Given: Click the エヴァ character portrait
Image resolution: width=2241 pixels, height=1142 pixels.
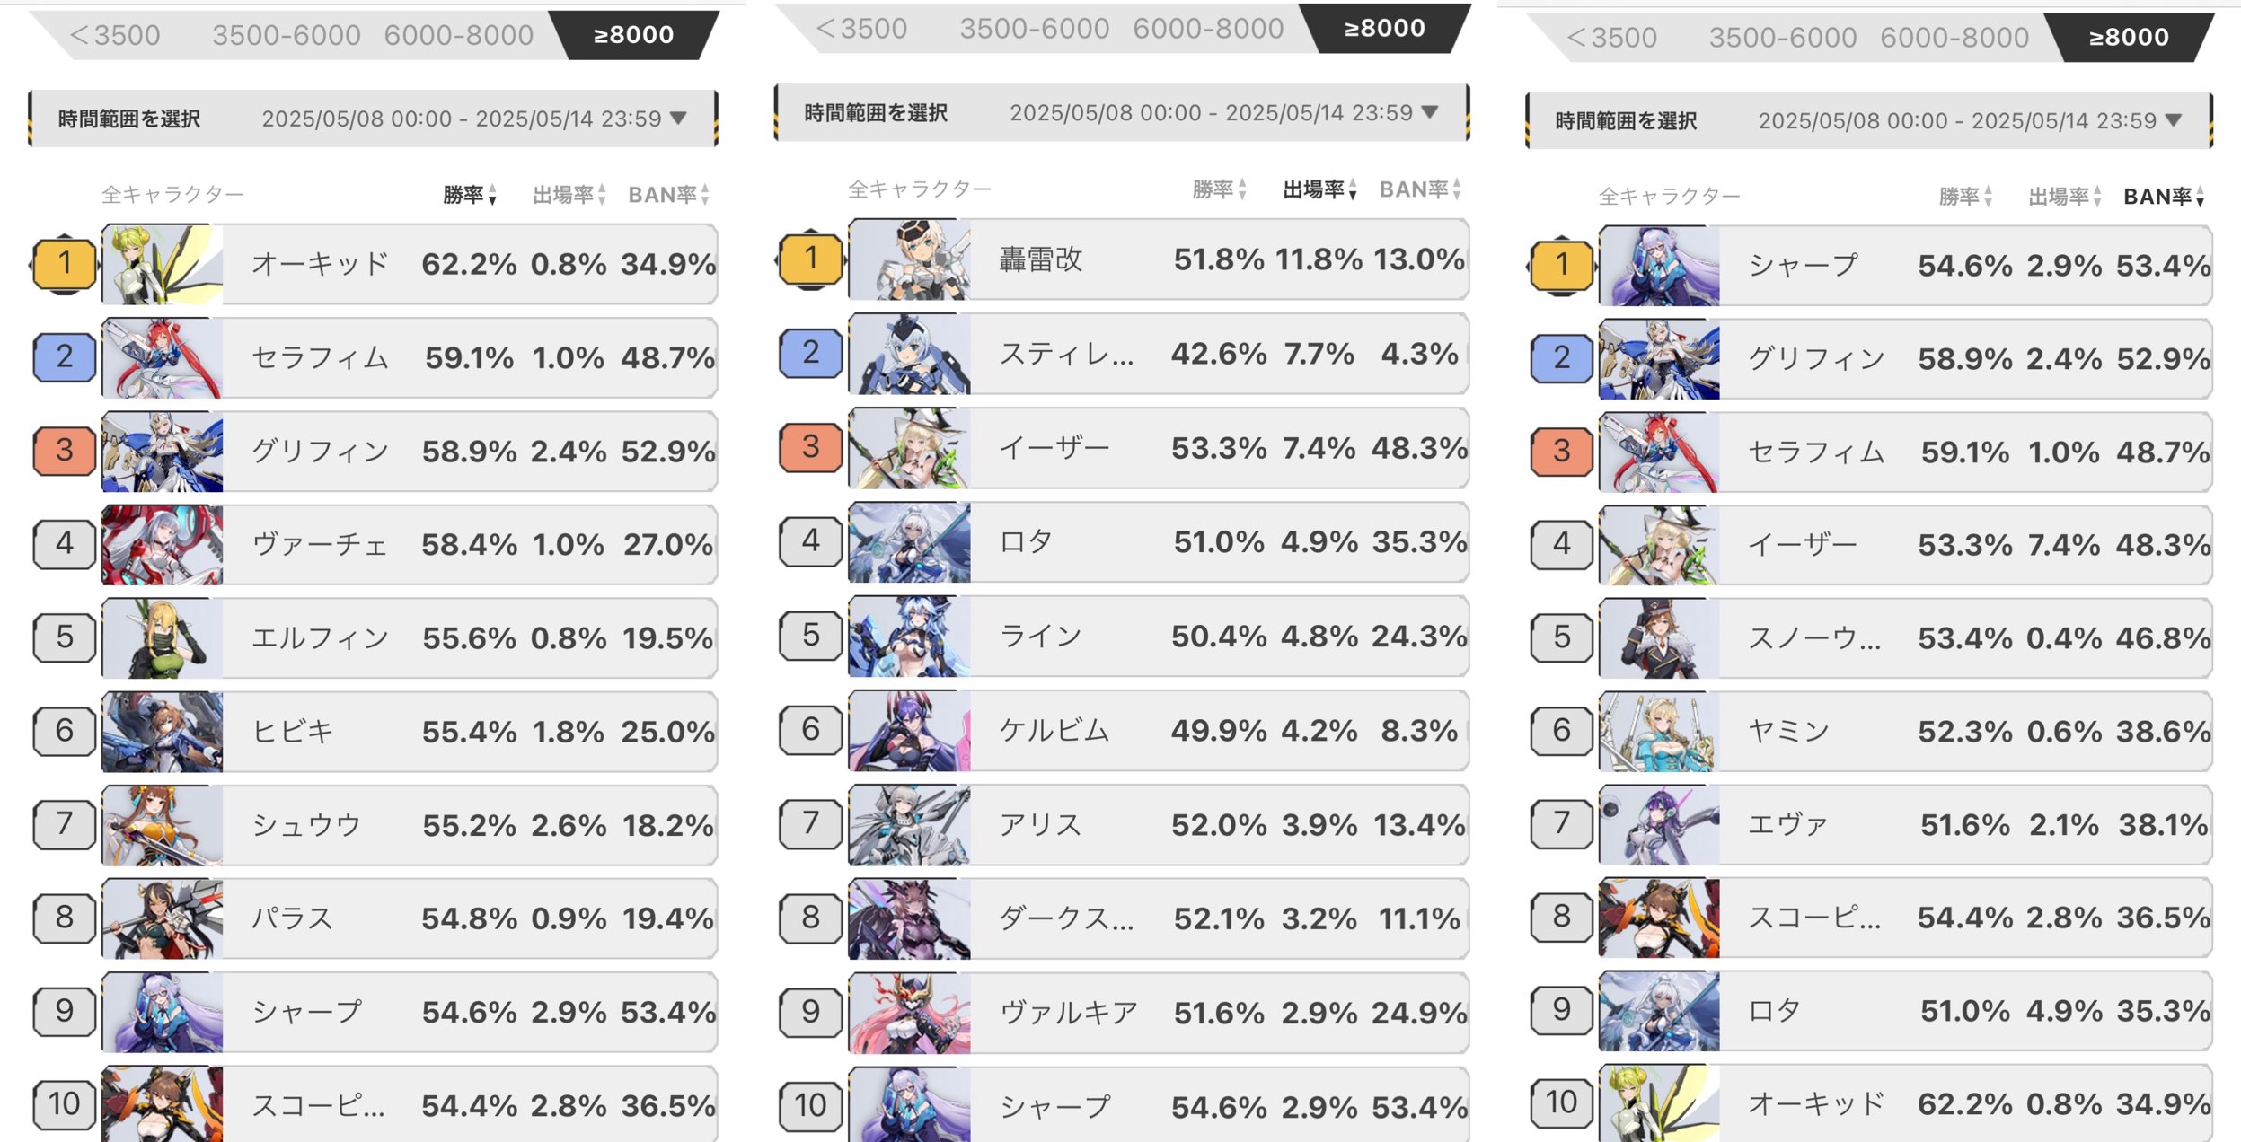Looking at the screenshot, I should pos(1659,825).
